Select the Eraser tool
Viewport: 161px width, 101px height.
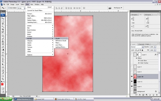[3, 47]
